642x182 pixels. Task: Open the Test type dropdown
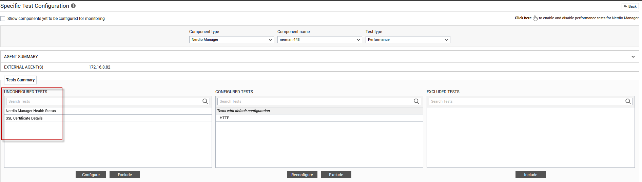click(x=408, y=40)
